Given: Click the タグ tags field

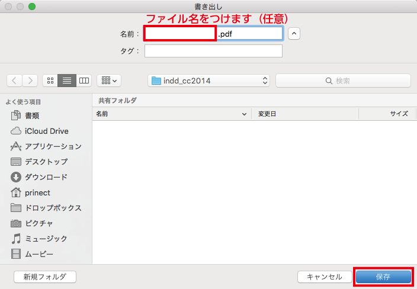Looking at the screenshot, I should coord(213,51).
